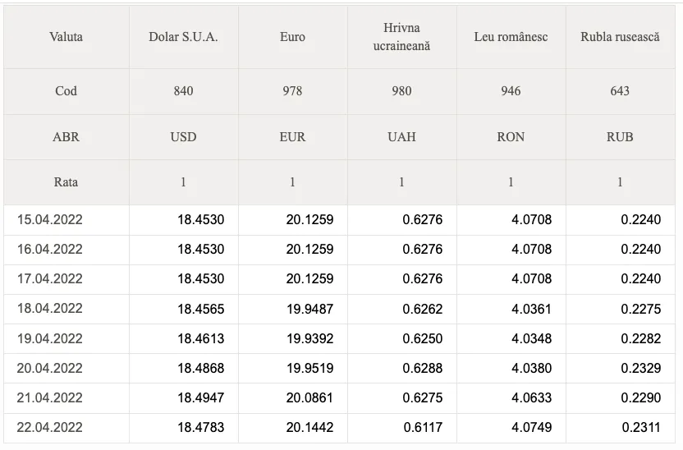683x450 pixels.
Task: Click the Rata row label
Action: 66,182
